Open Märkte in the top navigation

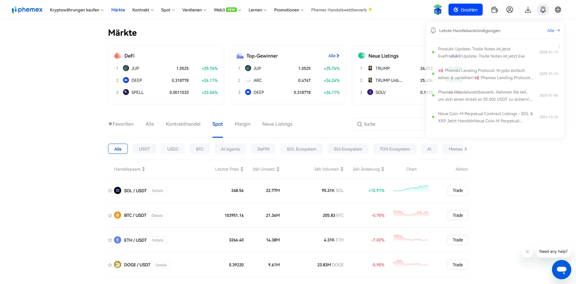pos(118,10)
